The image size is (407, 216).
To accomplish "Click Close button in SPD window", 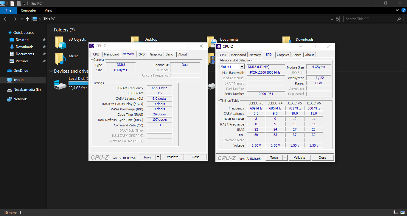I will 322,158.
